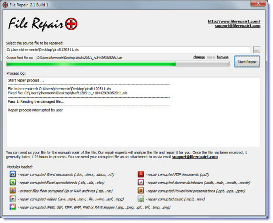This screenshot has height=223, width=273.
Task: Click the corrupted music module icon
Action: [x=141, y=199]
